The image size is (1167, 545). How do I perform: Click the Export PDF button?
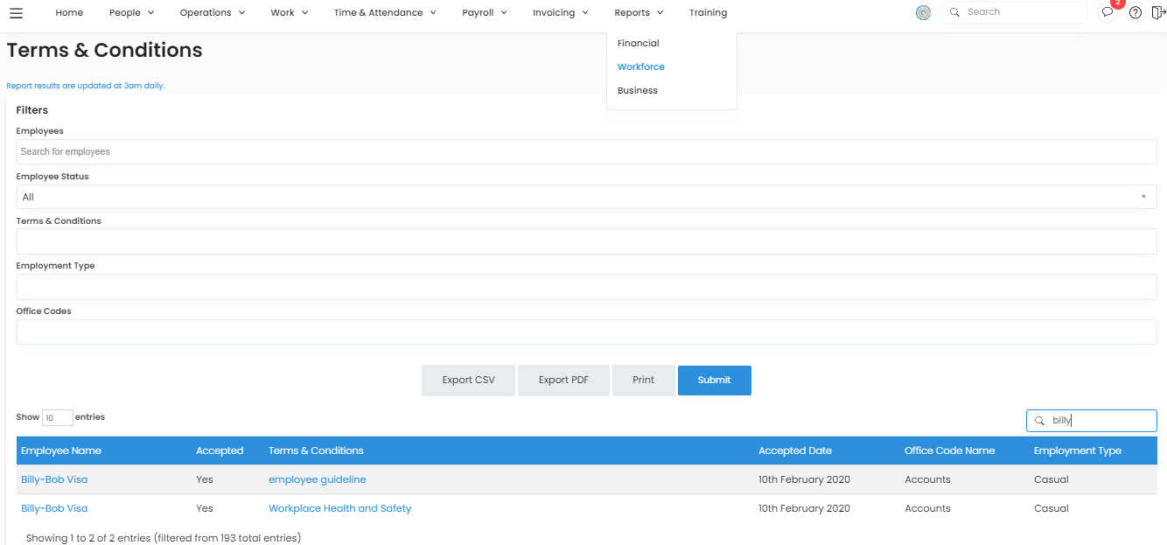tap(563, 381)
